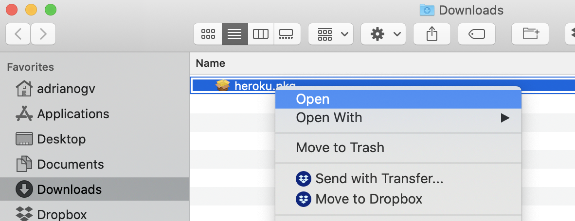Select Downloads in the sidebar

tap(94, 189)
